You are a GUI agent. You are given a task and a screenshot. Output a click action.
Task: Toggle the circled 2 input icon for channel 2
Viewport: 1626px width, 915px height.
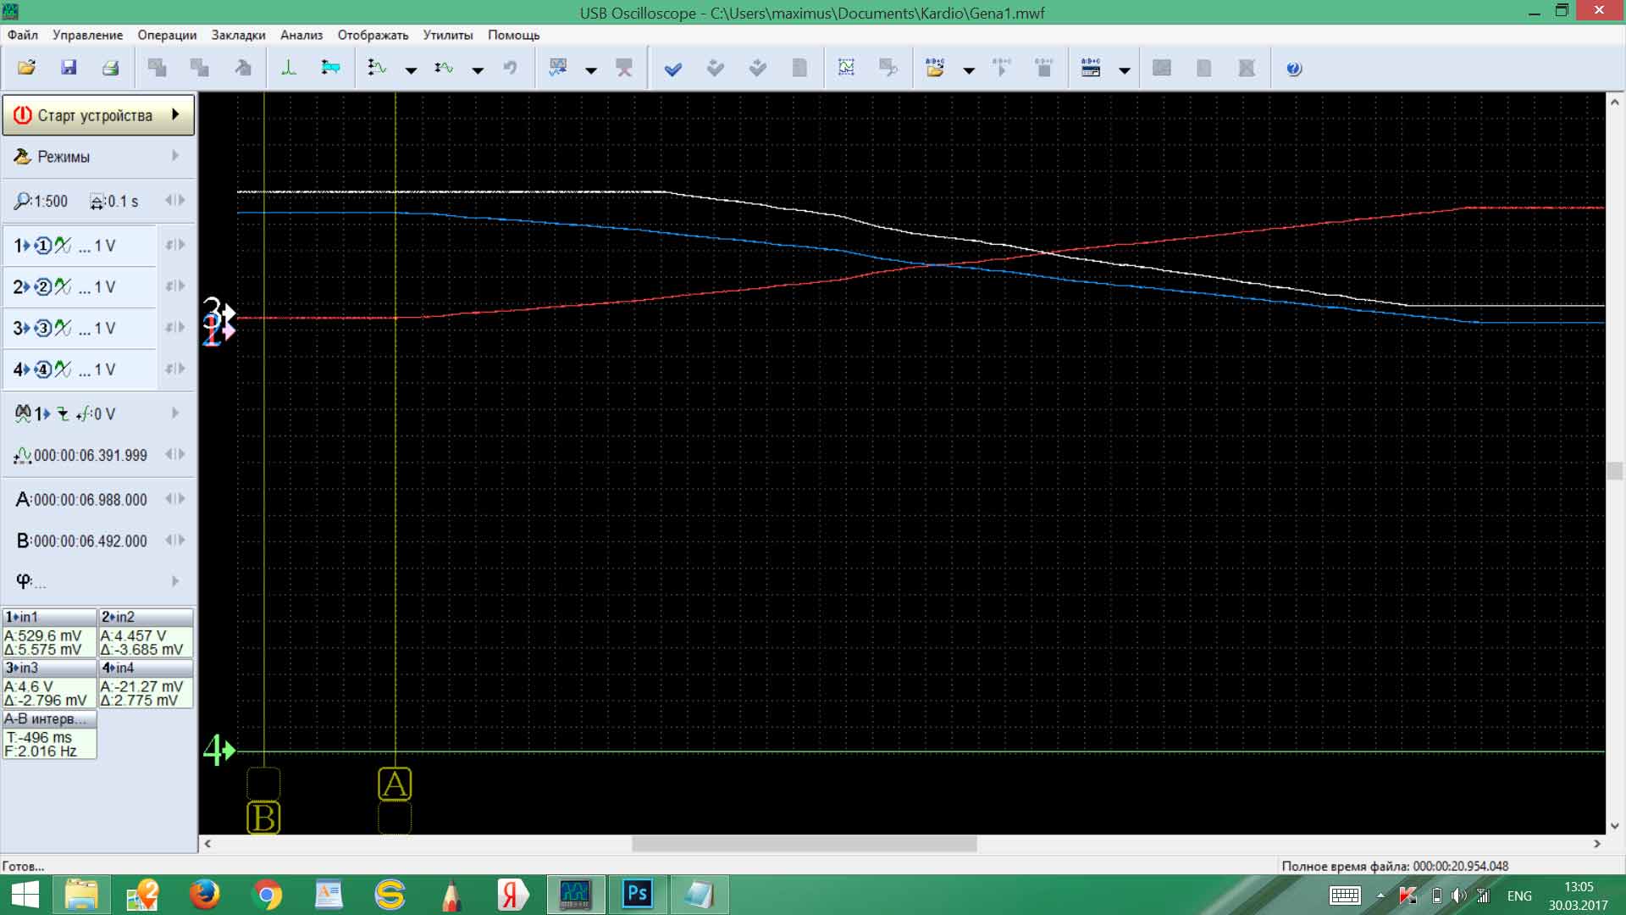(43, 286)
